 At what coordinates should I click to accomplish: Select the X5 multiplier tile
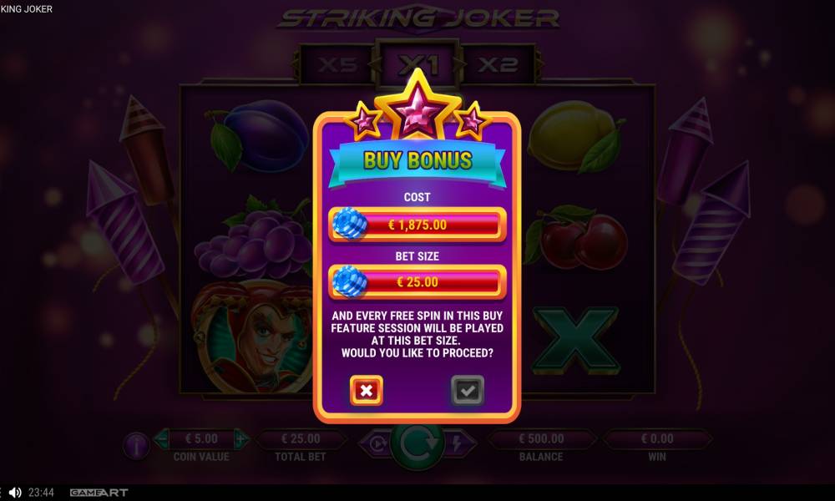coord(337,64)
